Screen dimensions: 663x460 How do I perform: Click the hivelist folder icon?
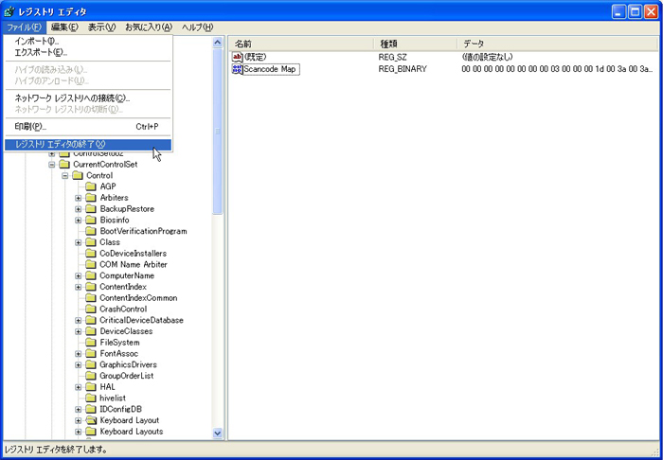(91, 398)
